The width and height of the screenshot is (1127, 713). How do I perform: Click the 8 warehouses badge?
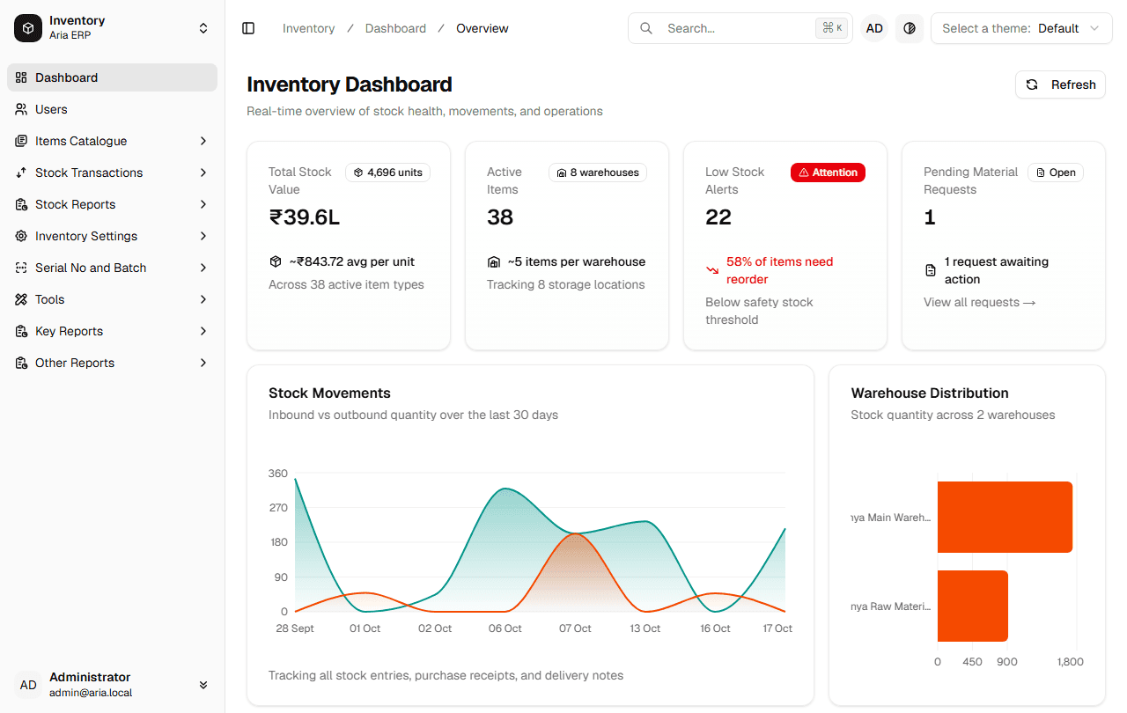(x=598, y=173)
